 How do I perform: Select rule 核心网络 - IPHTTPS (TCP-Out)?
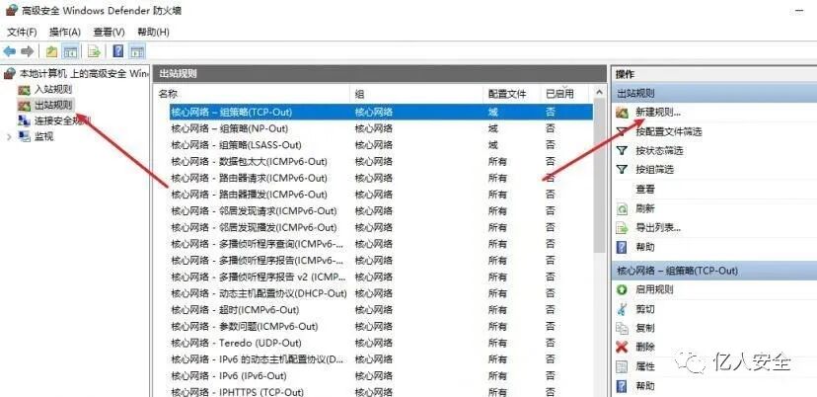tap(381, 392)
